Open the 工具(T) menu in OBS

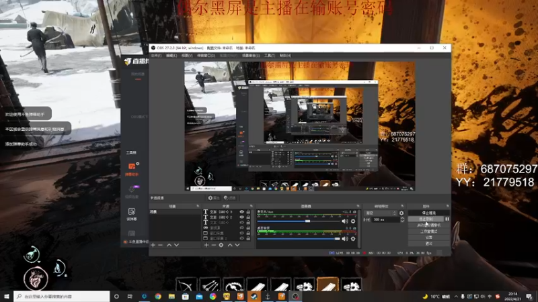(270, 56)
